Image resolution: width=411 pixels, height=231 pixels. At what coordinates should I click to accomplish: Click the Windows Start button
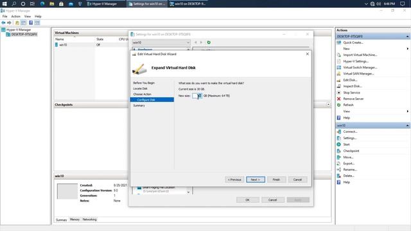click(4, 4)
